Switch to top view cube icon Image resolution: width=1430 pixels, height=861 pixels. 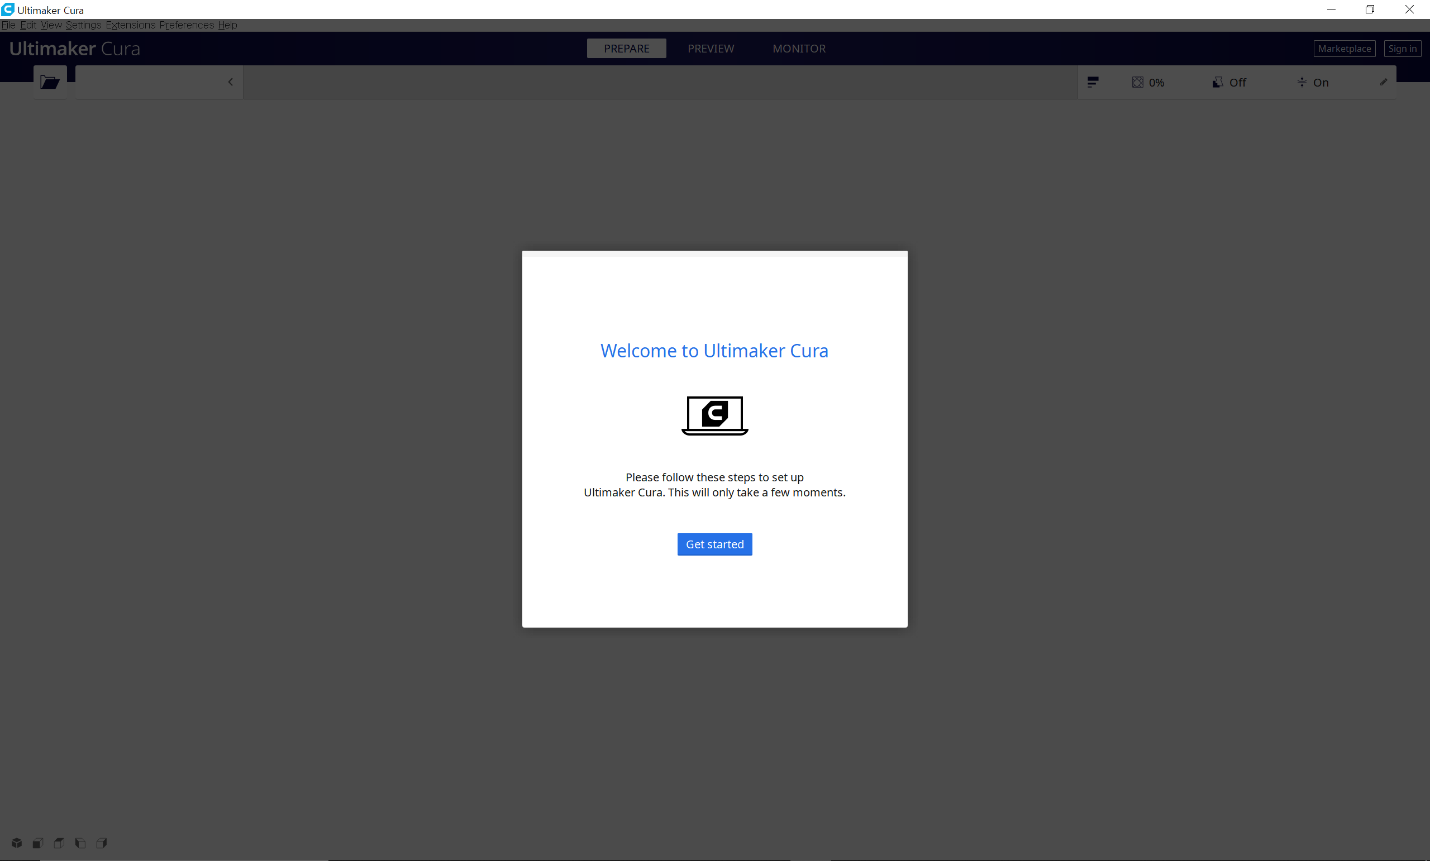(x=59, y=843)
